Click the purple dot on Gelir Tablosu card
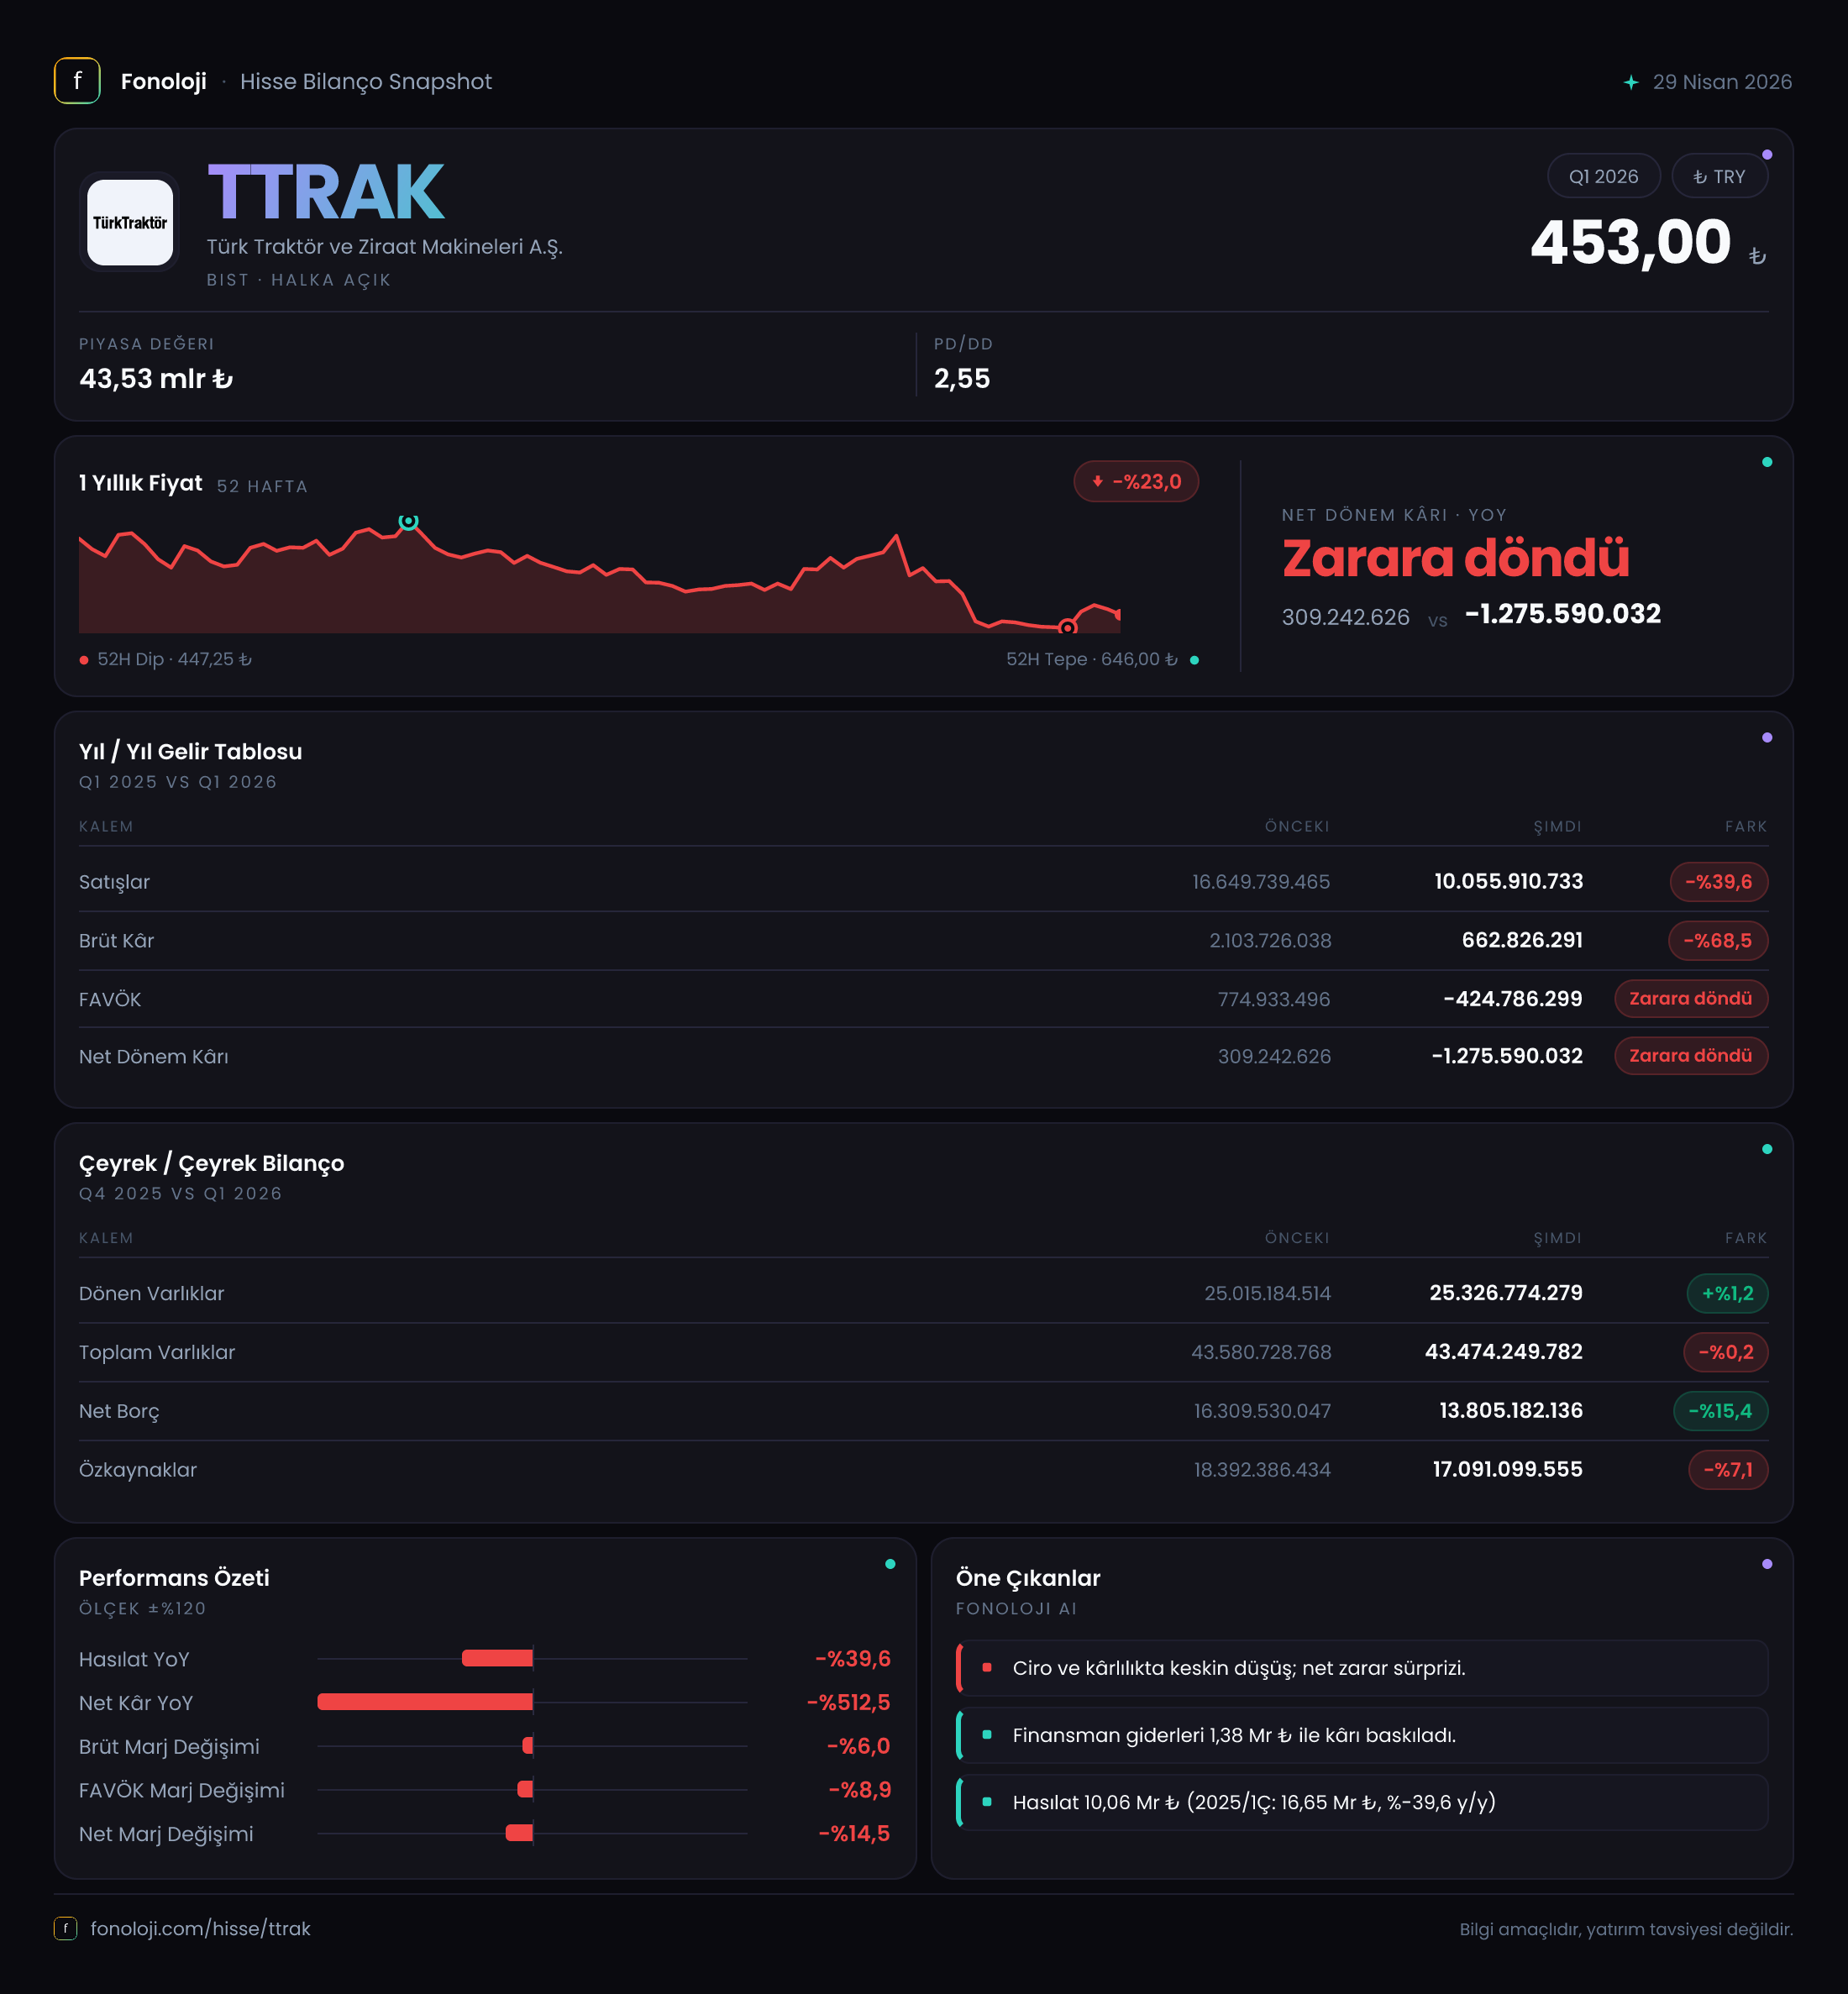 (1767, 737)
